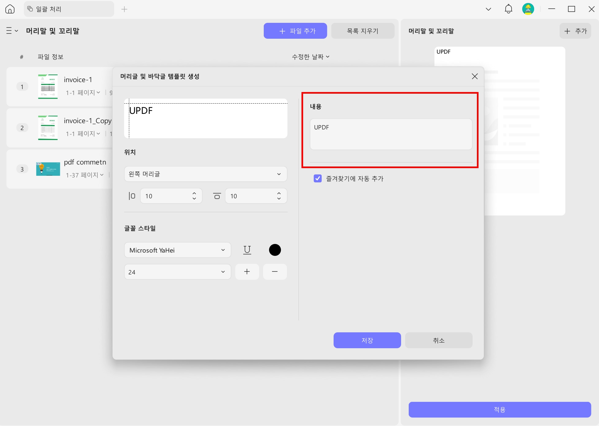Close the template creation dialog
599x426 pixels.
pyautogui.click(x=475, y=76)
